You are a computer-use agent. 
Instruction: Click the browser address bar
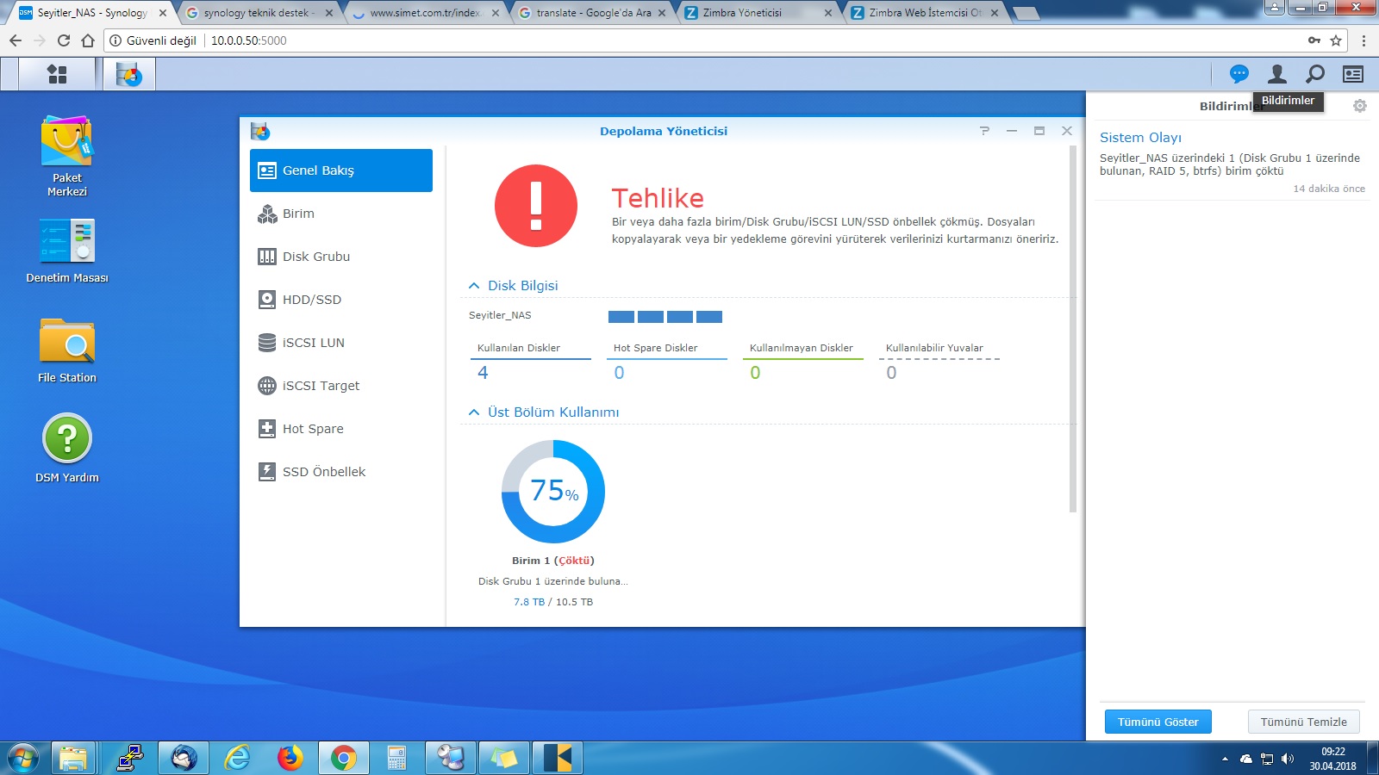689,40
